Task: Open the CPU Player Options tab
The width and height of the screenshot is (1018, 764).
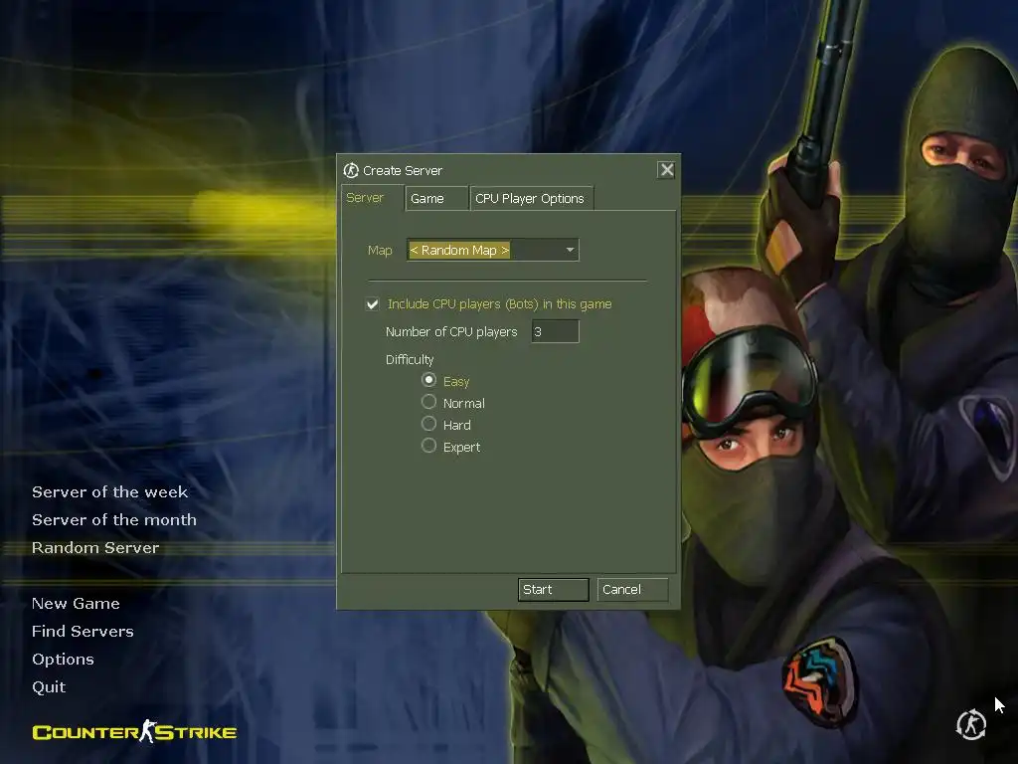Action: pos(531,198)
